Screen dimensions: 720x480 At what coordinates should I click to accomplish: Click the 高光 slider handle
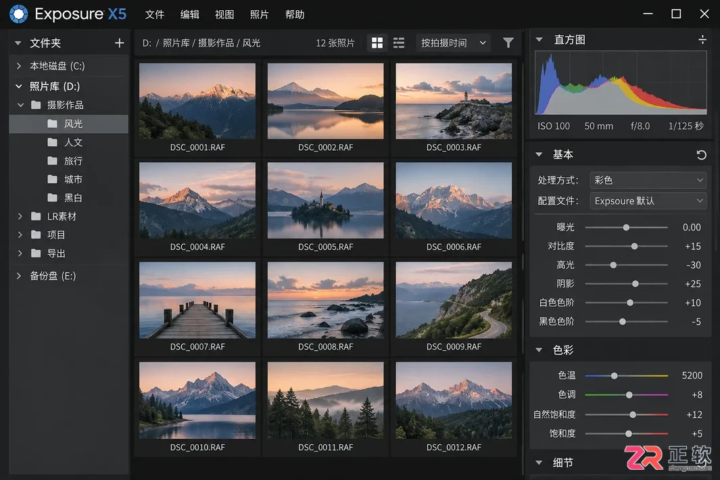(613, 265)
